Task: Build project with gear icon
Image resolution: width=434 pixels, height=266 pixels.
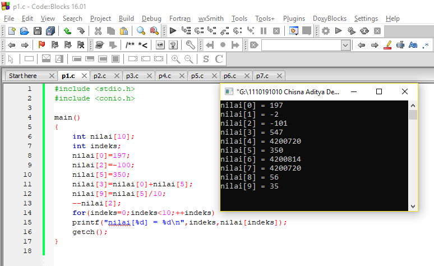Action: tap(326, 31)
